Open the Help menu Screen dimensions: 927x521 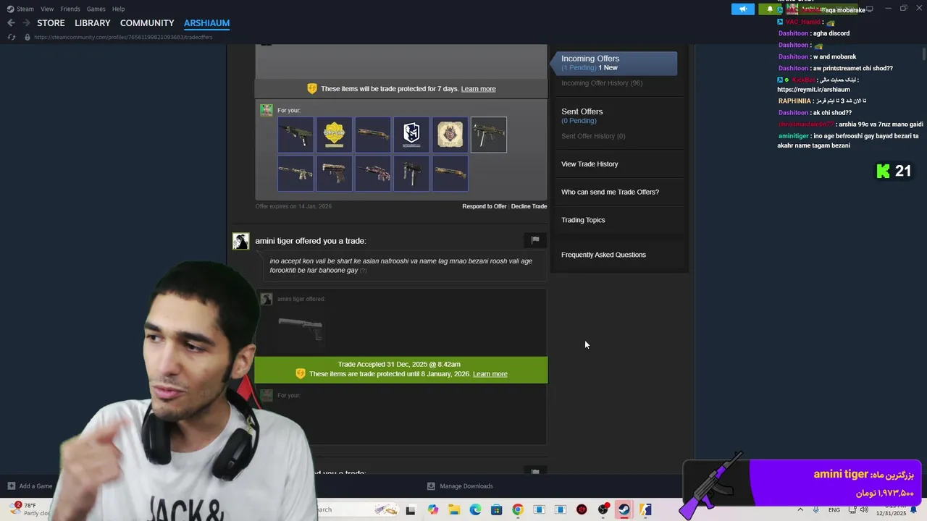pyautogui.click(x=118, y=9)
